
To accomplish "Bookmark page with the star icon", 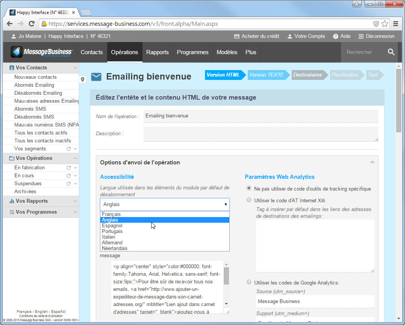I will pos(385,24).
